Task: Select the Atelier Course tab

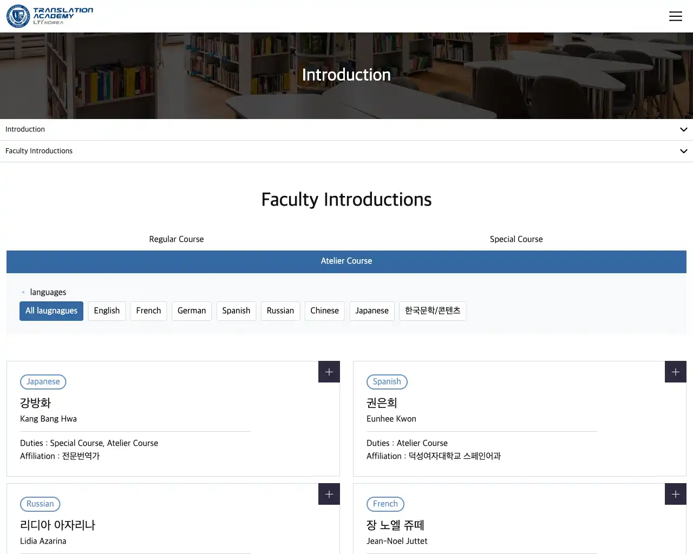Action: coord(346,261)
